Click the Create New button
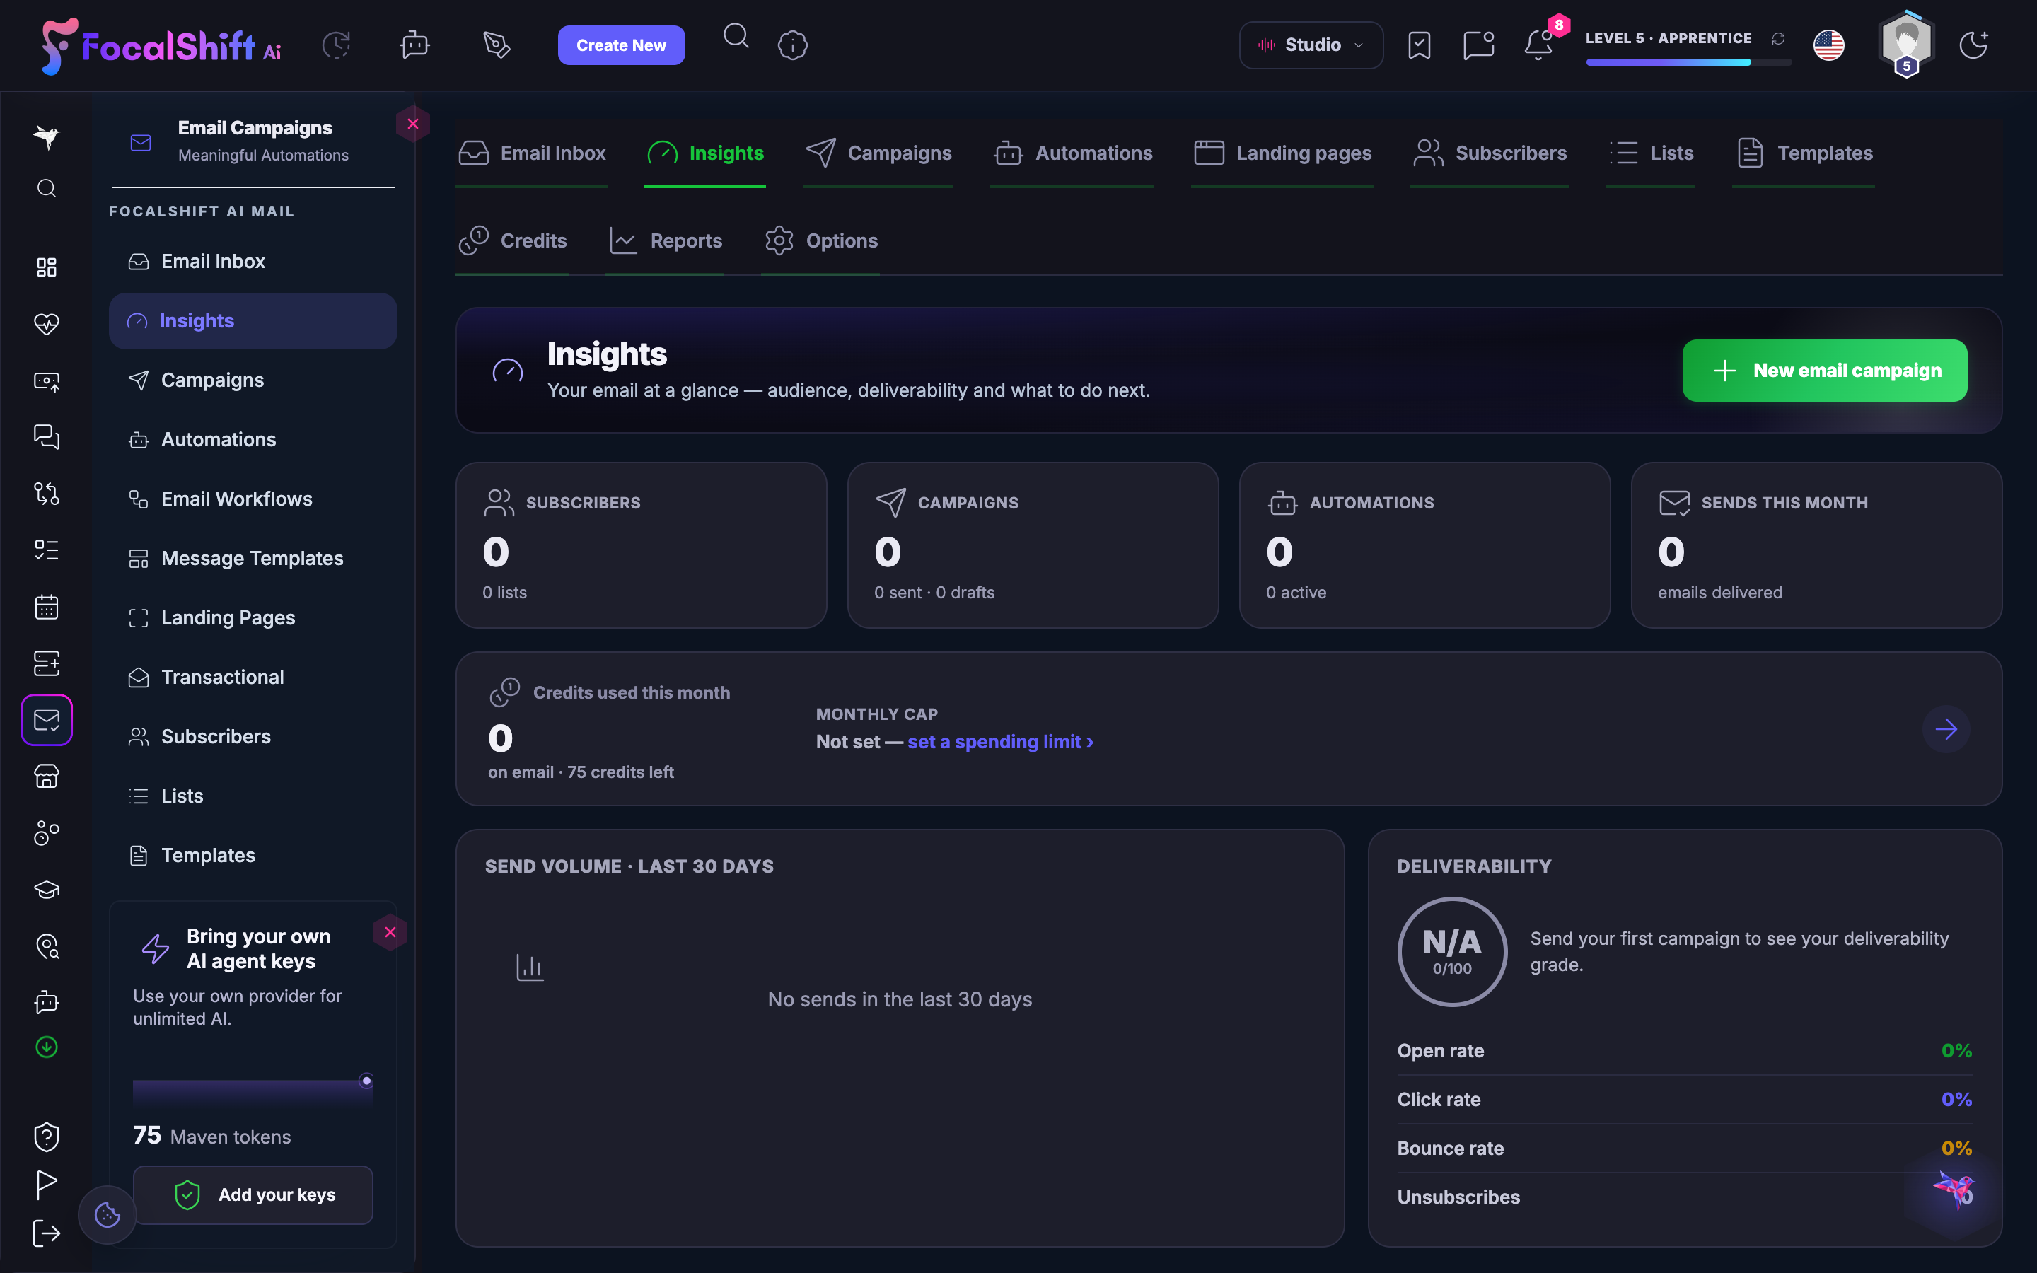Screen dimensions: 2037x1273 point(621,45)
